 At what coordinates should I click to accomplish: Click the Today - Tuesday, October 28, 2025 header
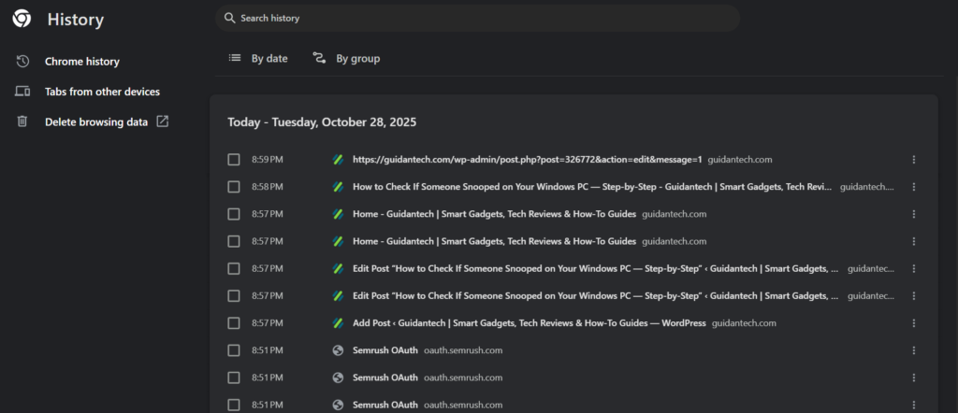322,122
